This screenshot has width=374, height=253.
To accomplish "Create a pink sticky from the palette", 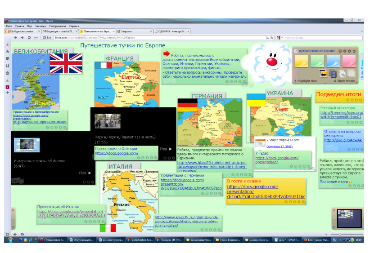I will (x=349, y=61).
